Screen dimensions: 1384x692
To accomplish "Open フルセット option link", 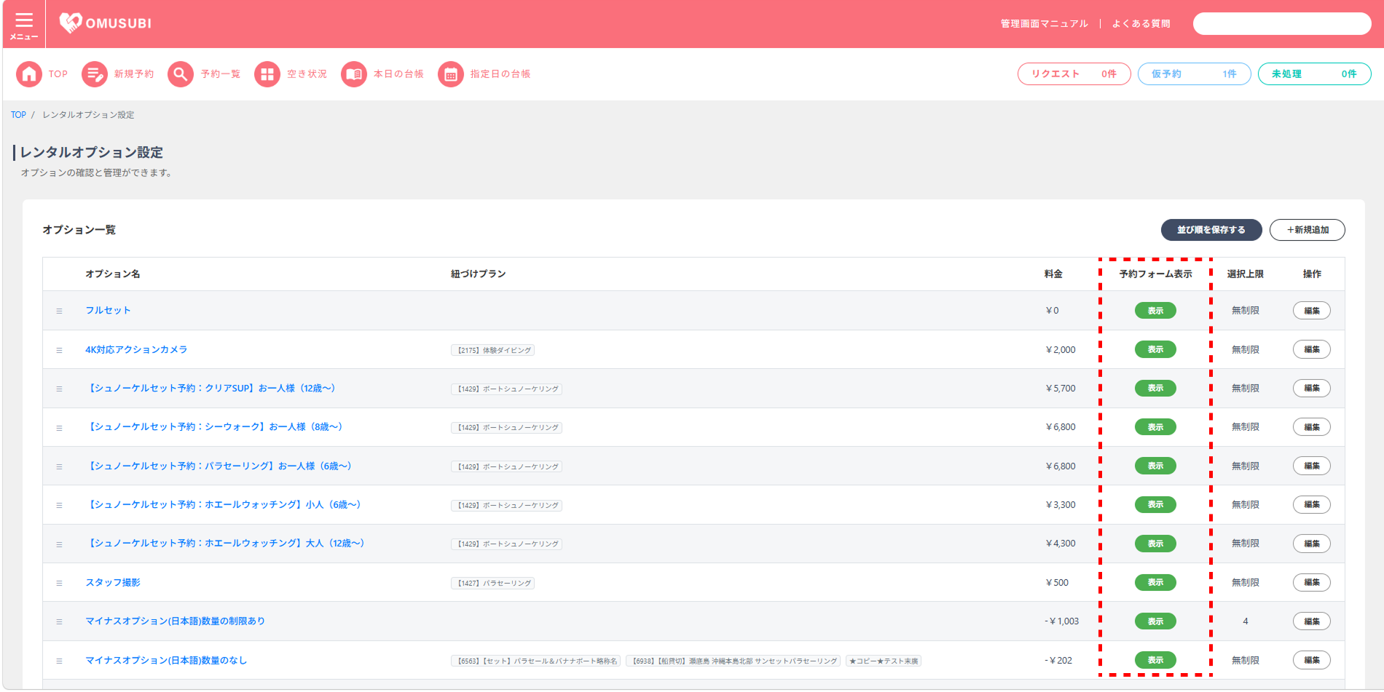I will click(108, 311).
